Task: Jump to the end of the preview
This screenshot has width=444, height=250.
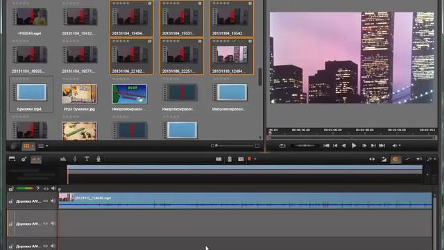Action: point(382,146)
